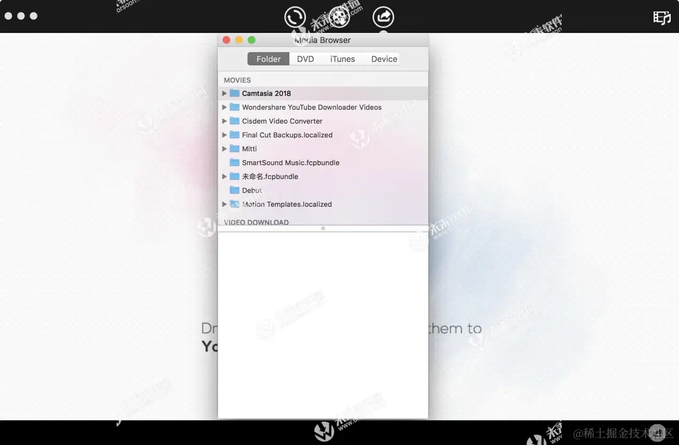Viewport: 679px width, 445px height.
Task: Select the Cisdem Video Converter row
Action: pos(323,121)
